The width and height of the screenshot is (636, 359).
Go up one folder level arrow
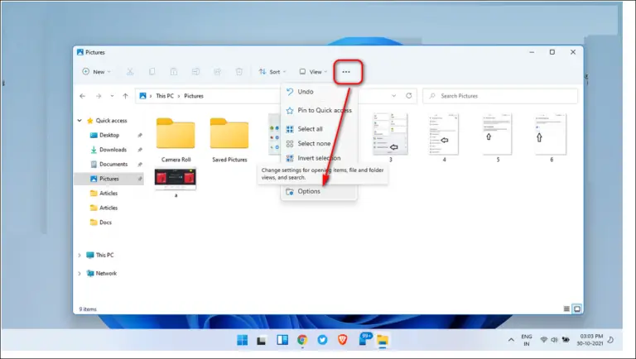pos(125,96)
